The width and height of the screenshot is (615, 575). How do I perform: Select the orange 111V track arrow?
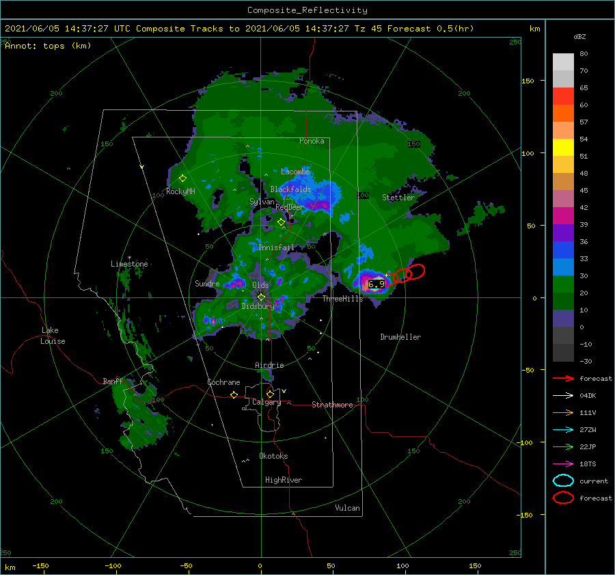point(563,412)
